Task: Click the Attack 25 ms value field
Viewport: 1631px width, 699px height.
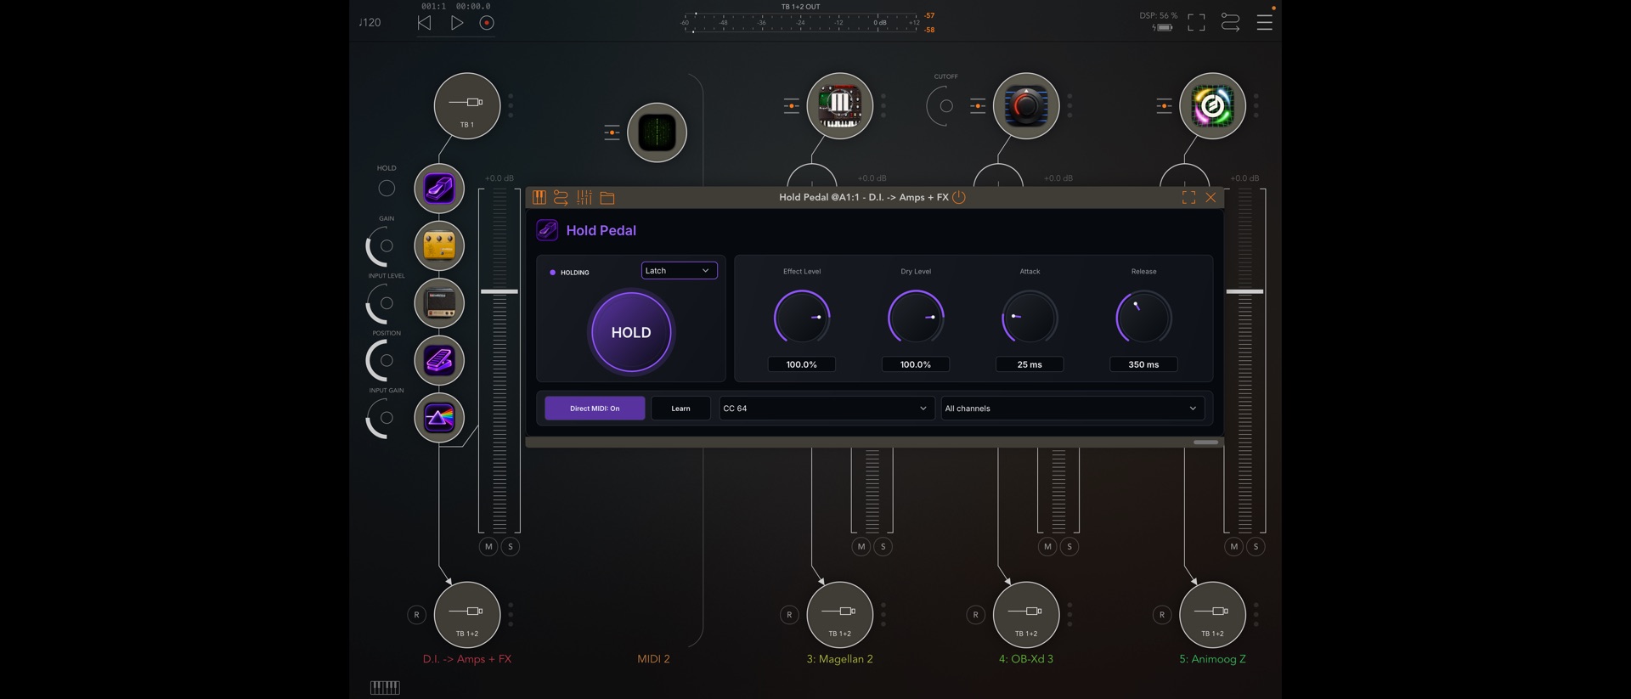Action: 1030,364
